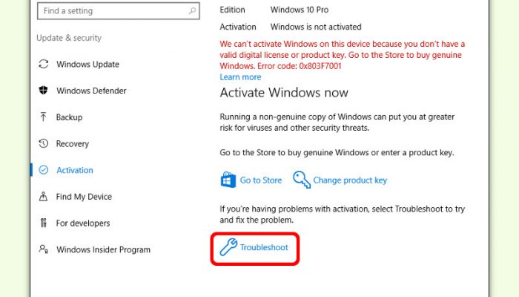
Task: Click the key icon for product key
Action: [302, 180]
